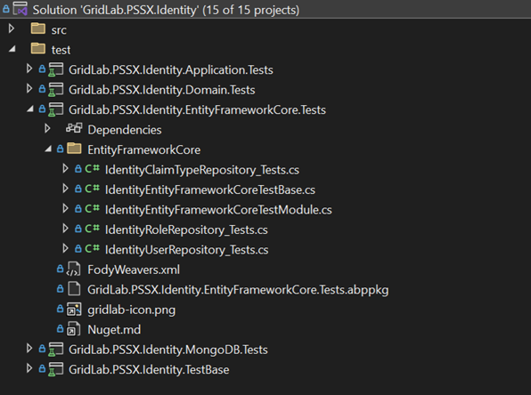
Task: Click the test project icon for GridLab.PSSX.Identity.MongoDB.Tests
Action: coord(55,349)
